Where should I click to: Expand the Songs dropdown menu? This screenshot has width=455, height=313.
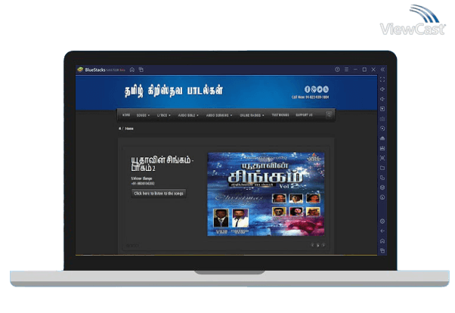[x=143, y=115]
